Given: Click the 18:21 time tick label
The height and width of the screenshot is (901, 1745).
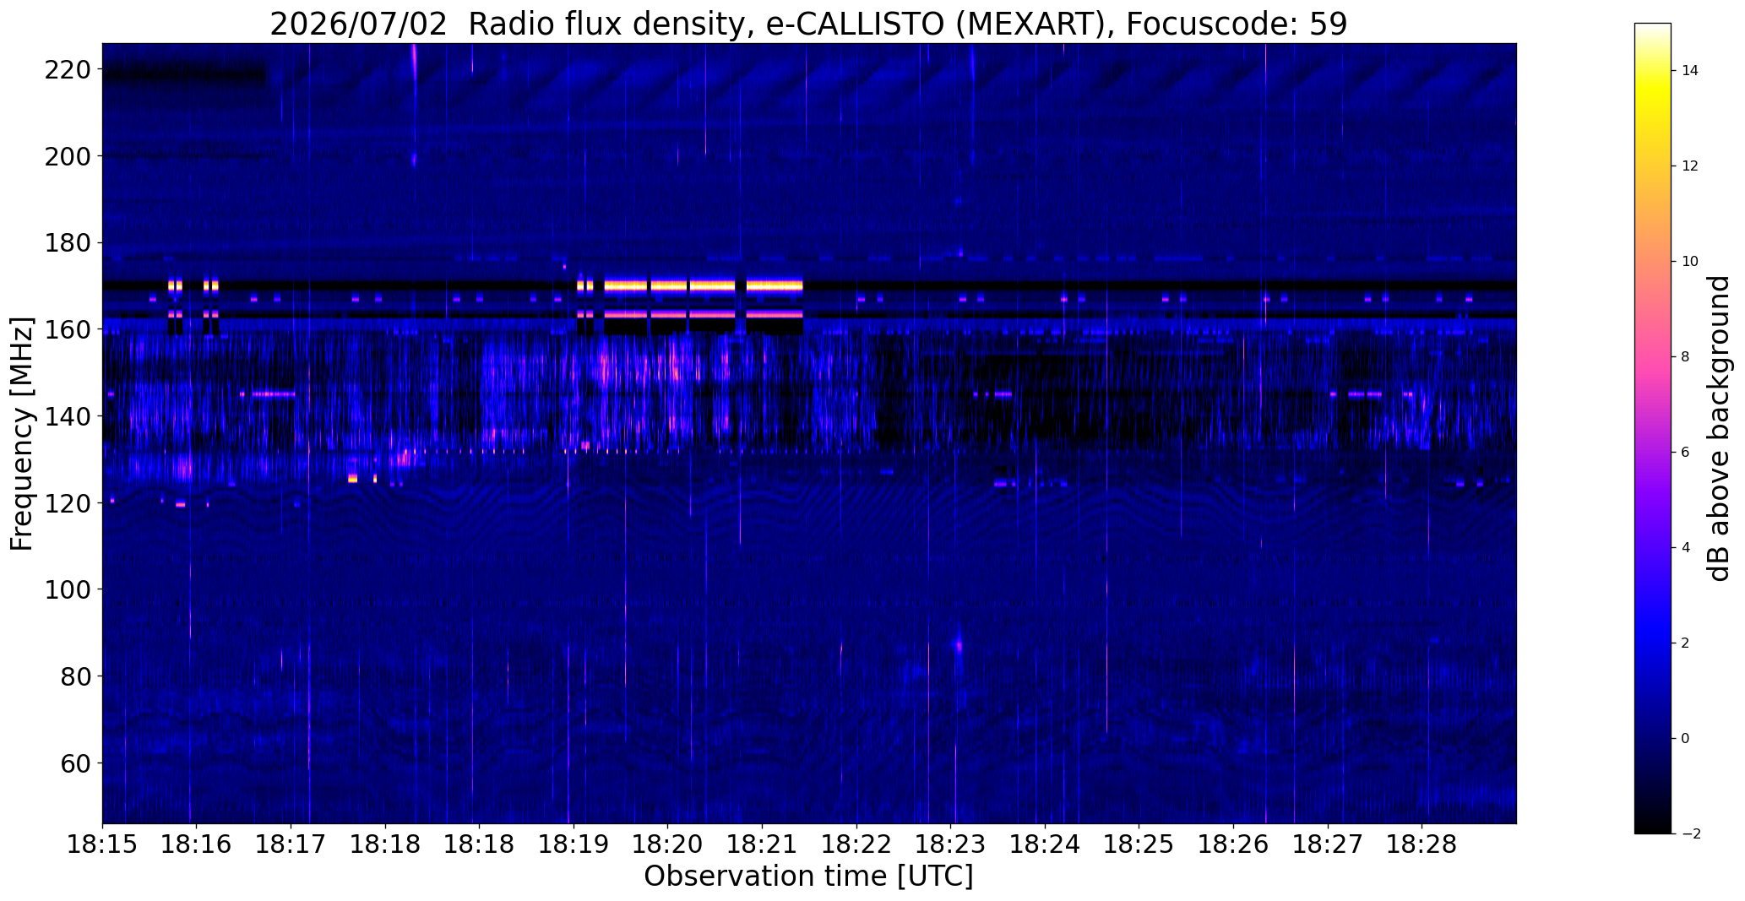Looking at the screenshot, I should [x=763, y=845].
